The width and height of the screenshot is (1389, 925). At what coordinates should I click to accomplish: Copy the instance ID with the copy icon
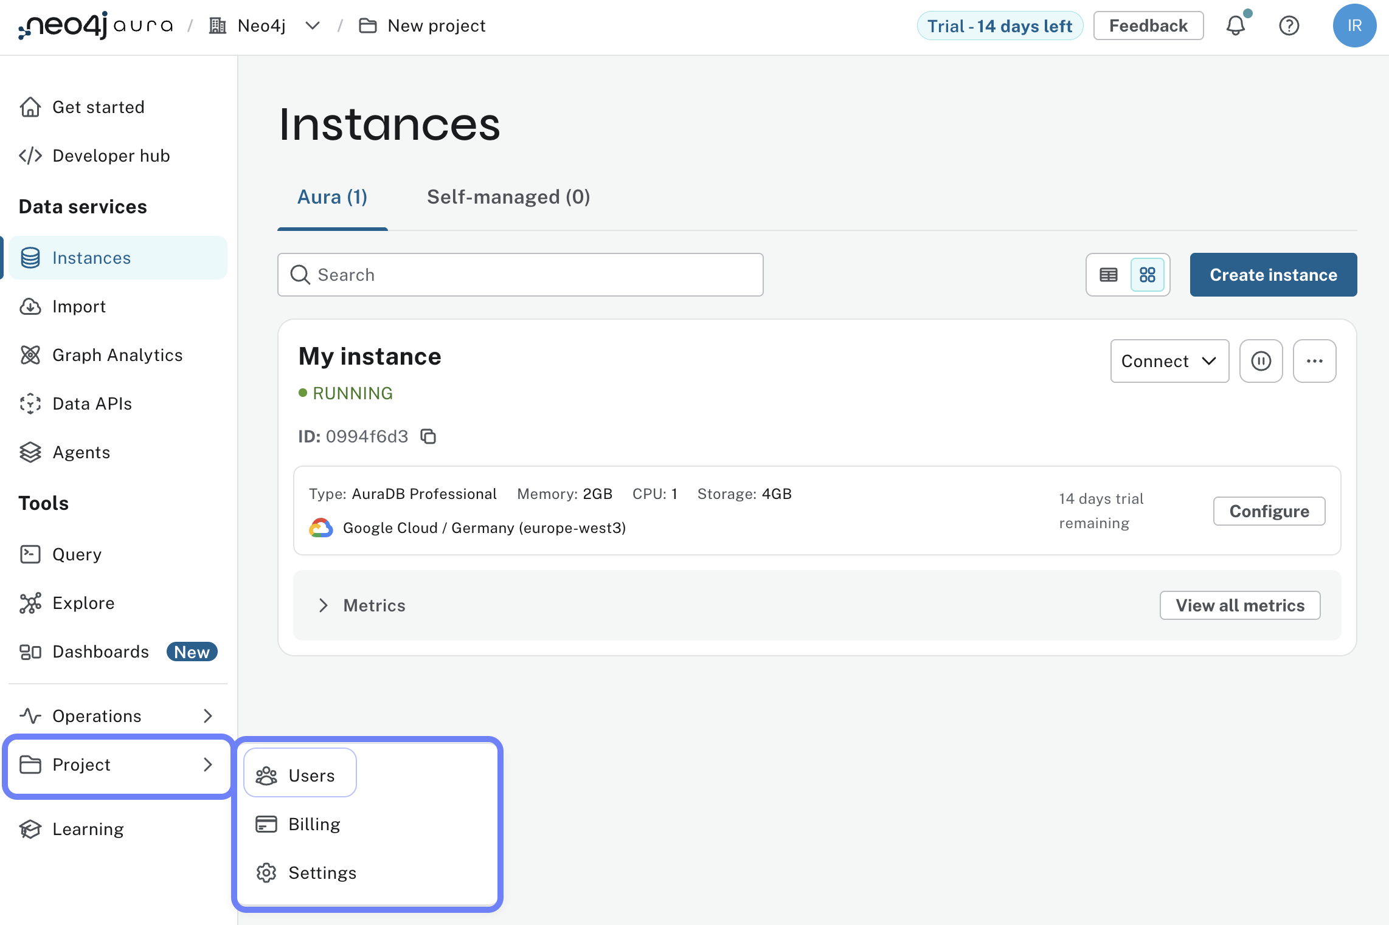point(428,436)
